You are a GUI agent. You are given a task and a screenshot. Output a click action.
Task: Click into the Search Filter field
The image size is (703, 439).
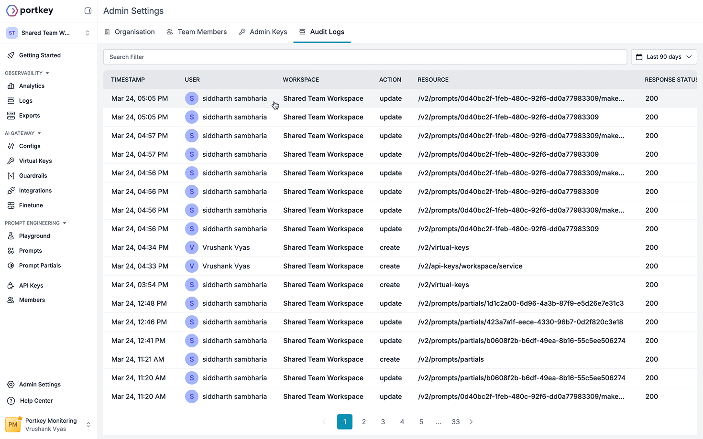pyautogui.click(x=365, y=57)
